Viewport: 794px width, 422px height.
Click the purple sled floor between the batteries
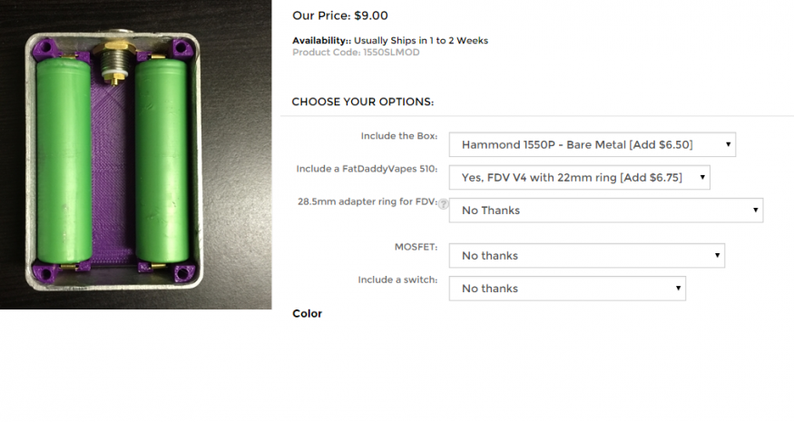tap(113, 172)
